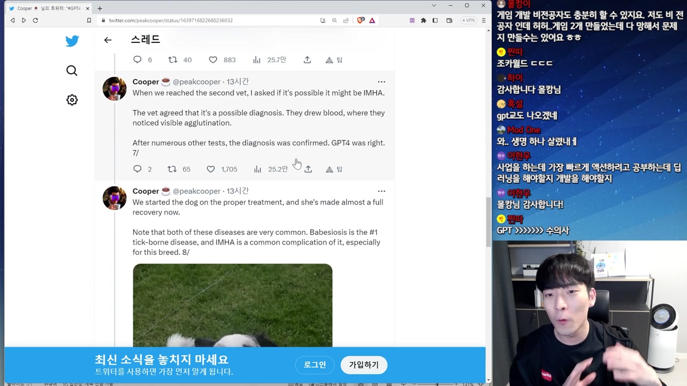This screenshot has height=386, width=687.
Task: Select the Cooper Twitter browser tab
Action: [x=49, y=8]
